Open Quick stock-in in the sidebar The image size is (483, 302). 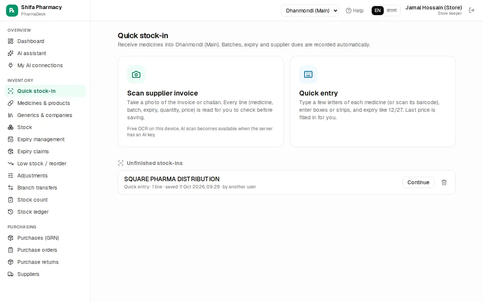(x=45, y=91)
